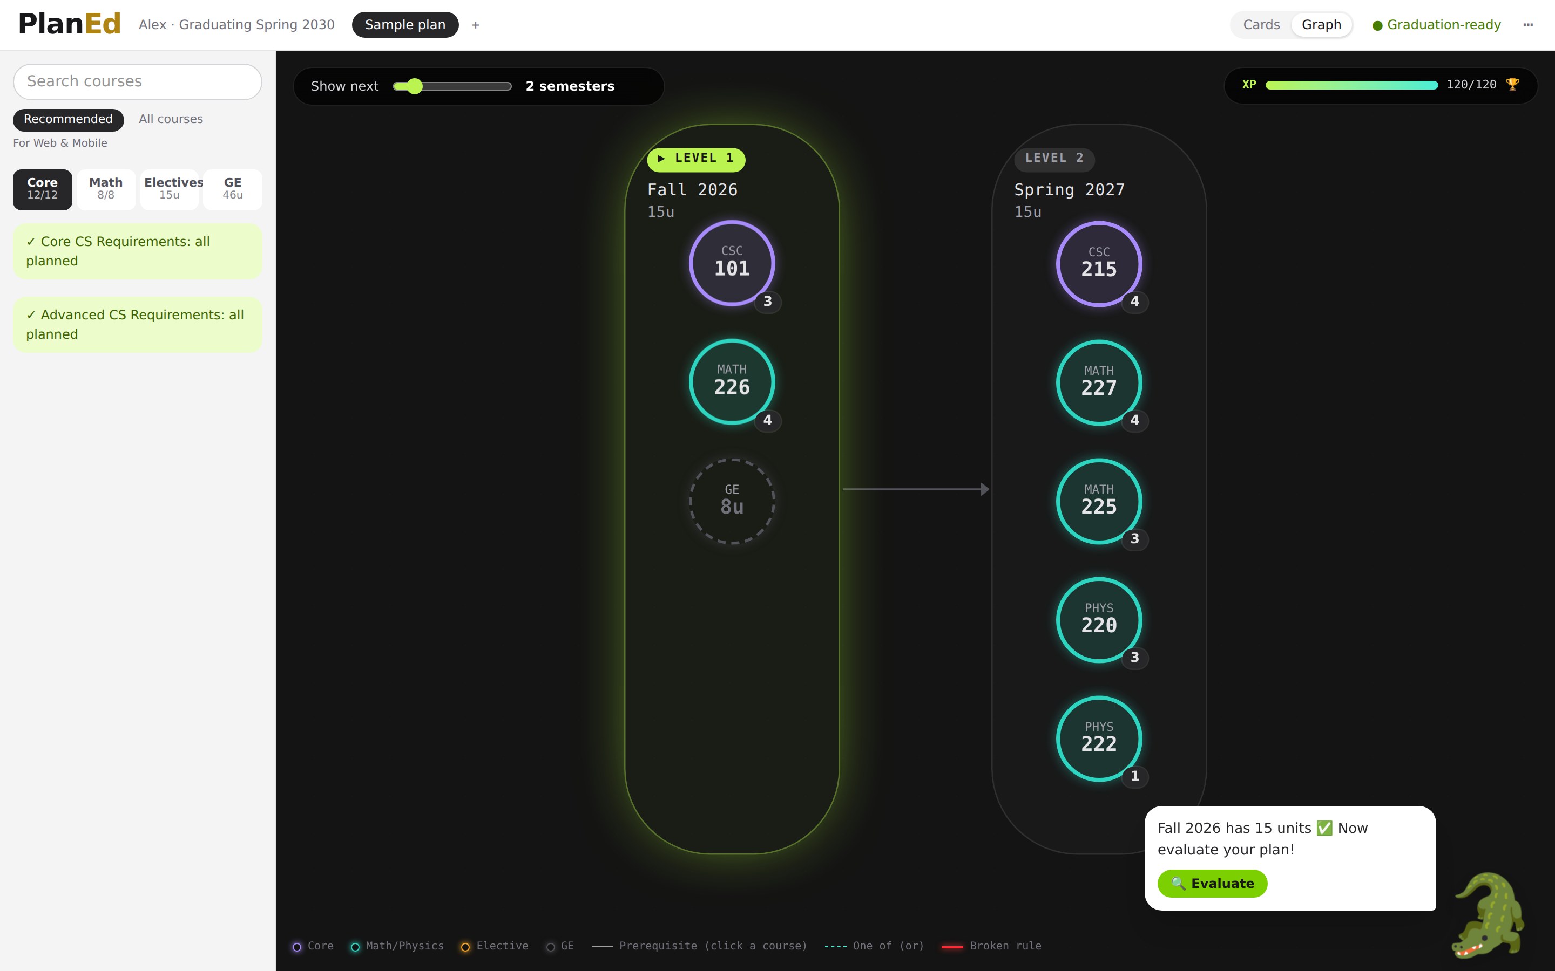Click the '2 semesters' label
The image size is (1555, 971).
[570, 86]
